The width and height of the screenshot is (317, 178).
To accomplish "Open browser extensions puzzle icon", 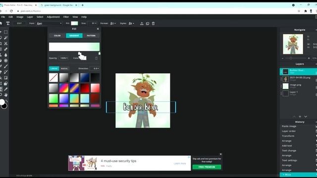I will pos(305,11).
